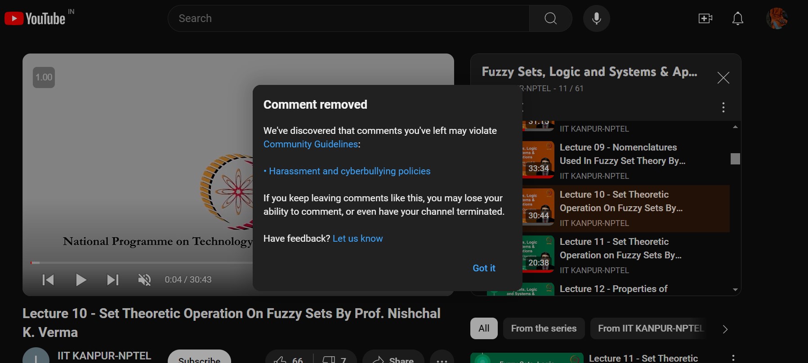This screenshot has width=808, height=363.
Task: Play the video
Action: click(x=80, y=280)
